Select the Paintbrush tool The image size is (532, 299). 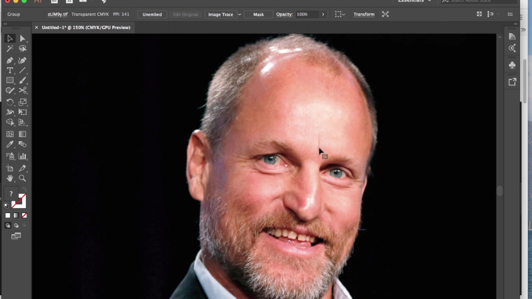pyautogui.click(x=22, y=80)
